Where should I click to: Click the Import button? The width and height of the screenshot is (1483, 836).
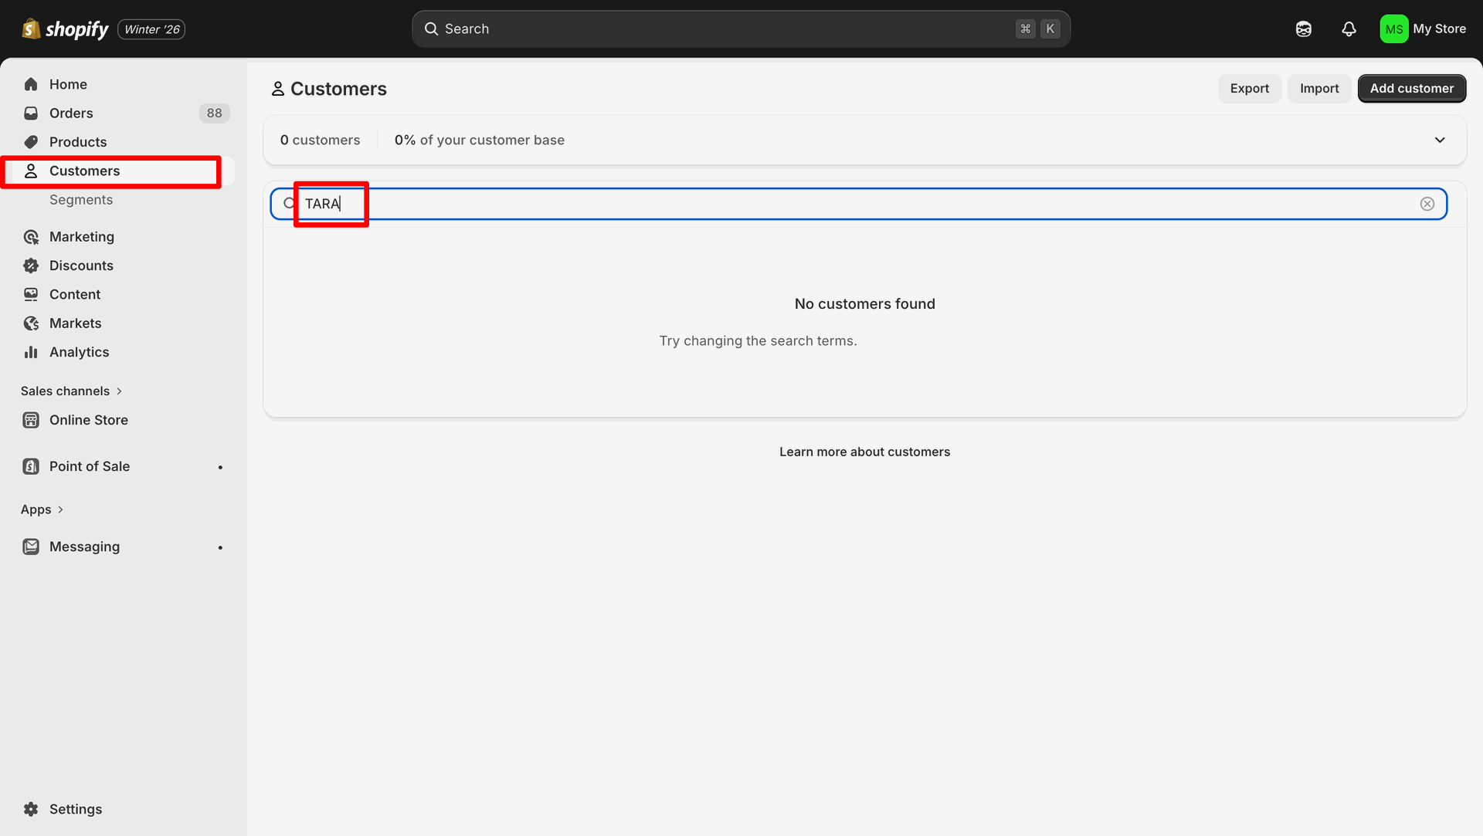click(x=1318, y=89)
